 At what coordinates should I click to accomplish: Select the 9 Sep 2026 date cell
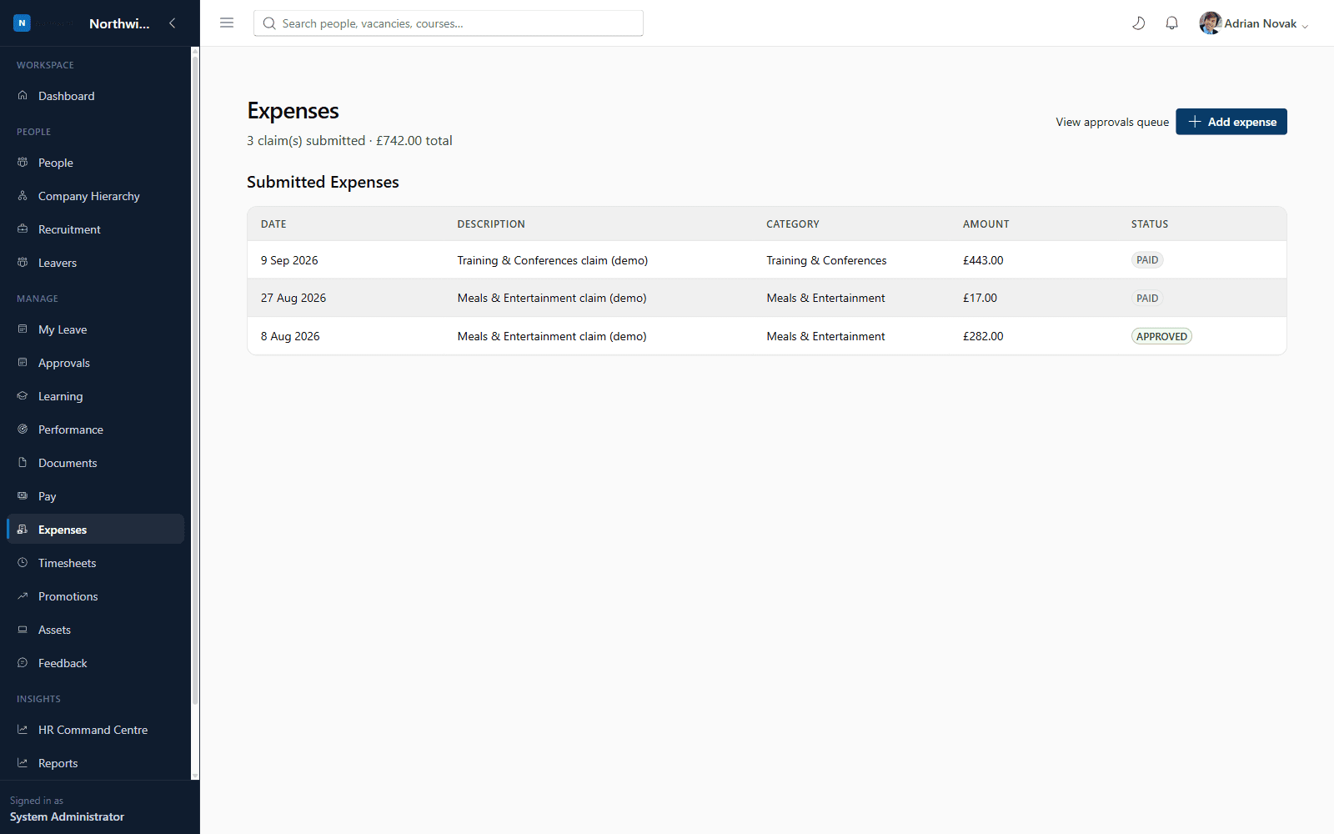pyautogui.click(x=289, y=260)
